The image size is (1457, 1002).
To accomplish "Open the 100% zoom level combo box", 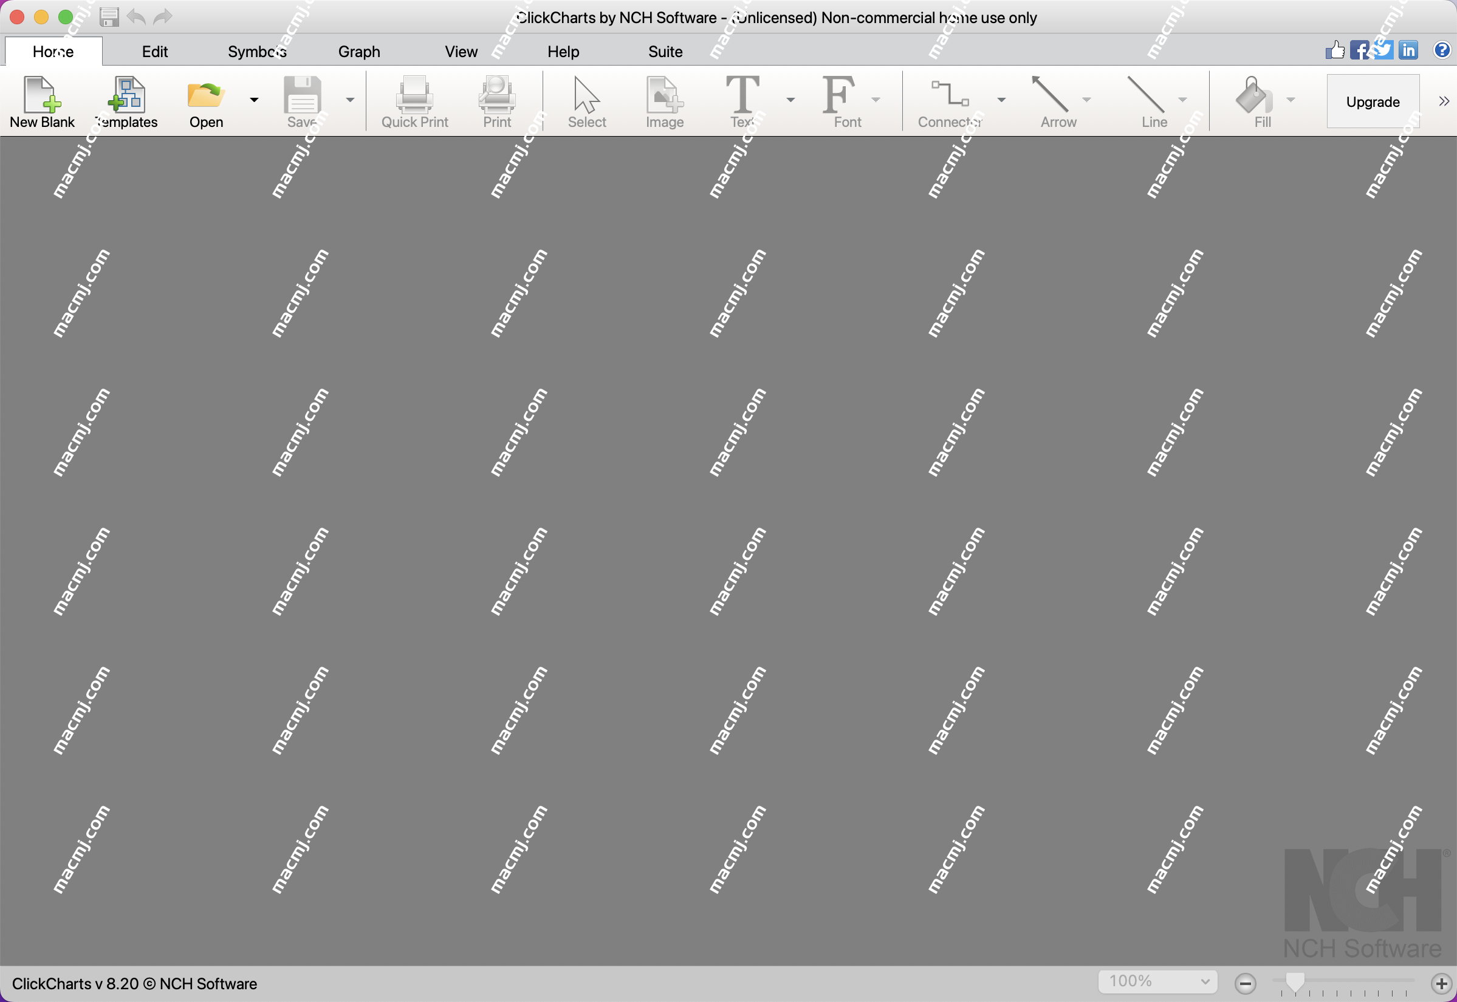I will pos(1157,981).
